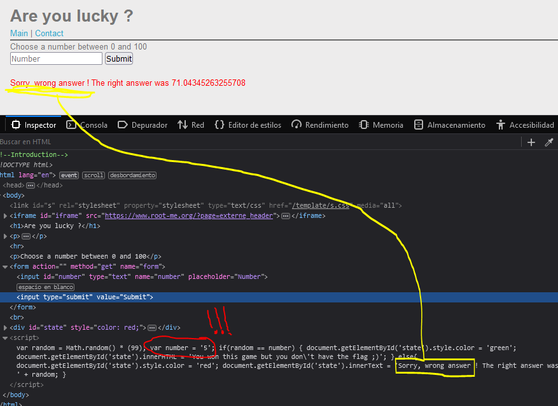
Task: Switch to the Consola tab
Action: click(x=87, y=125)
